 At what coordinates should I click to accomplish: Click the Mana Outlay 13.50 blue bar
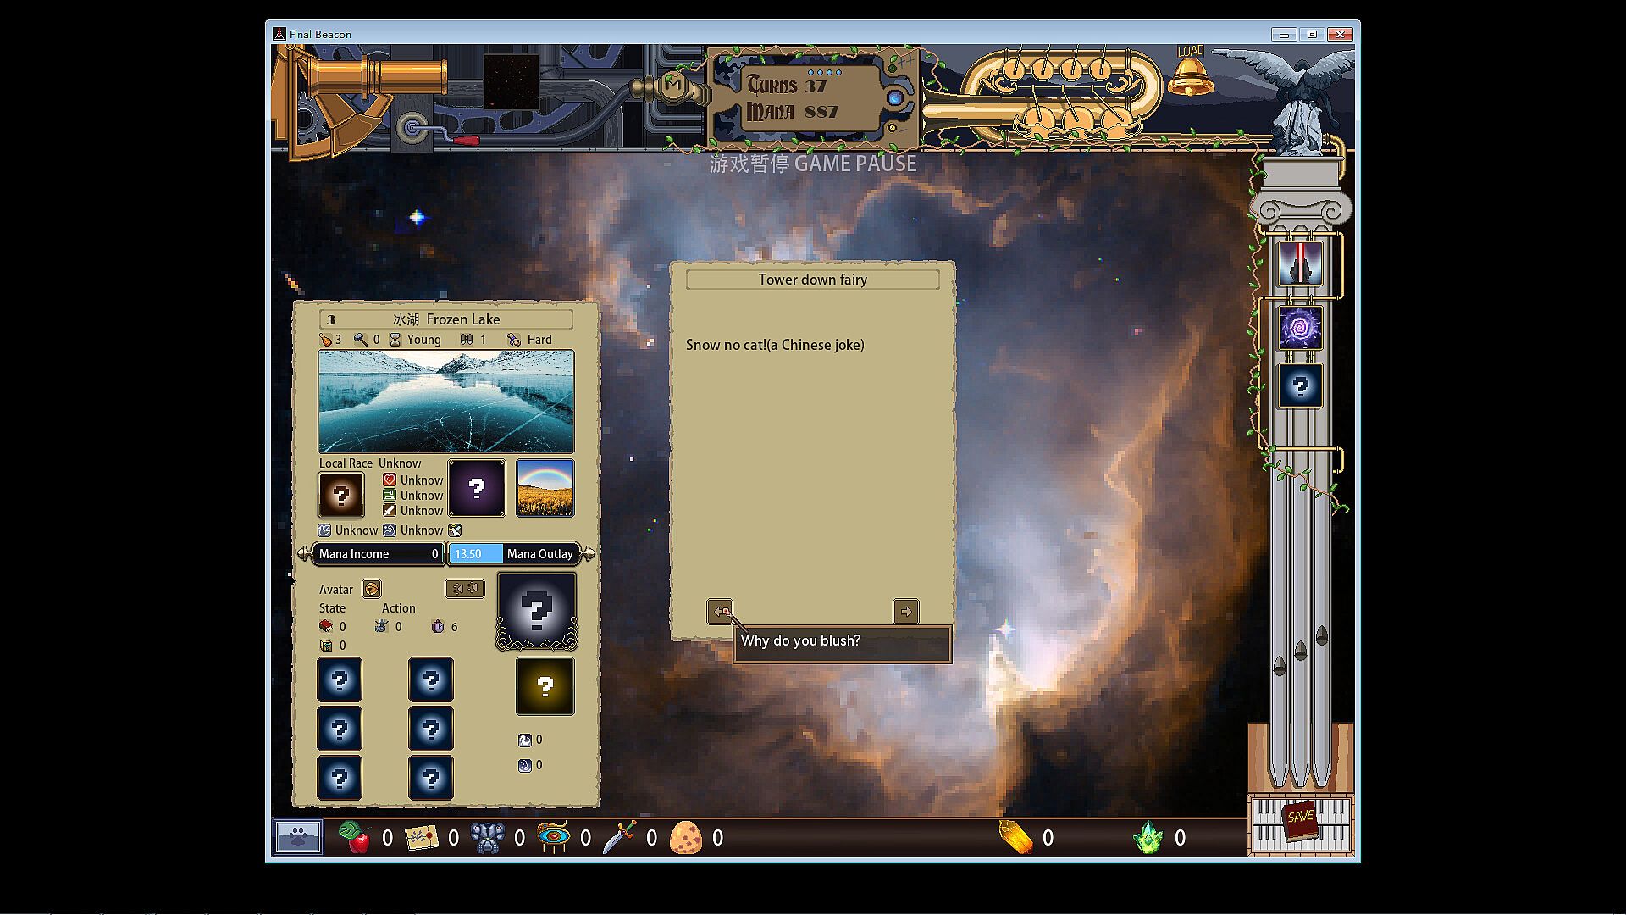coord(475,554)
